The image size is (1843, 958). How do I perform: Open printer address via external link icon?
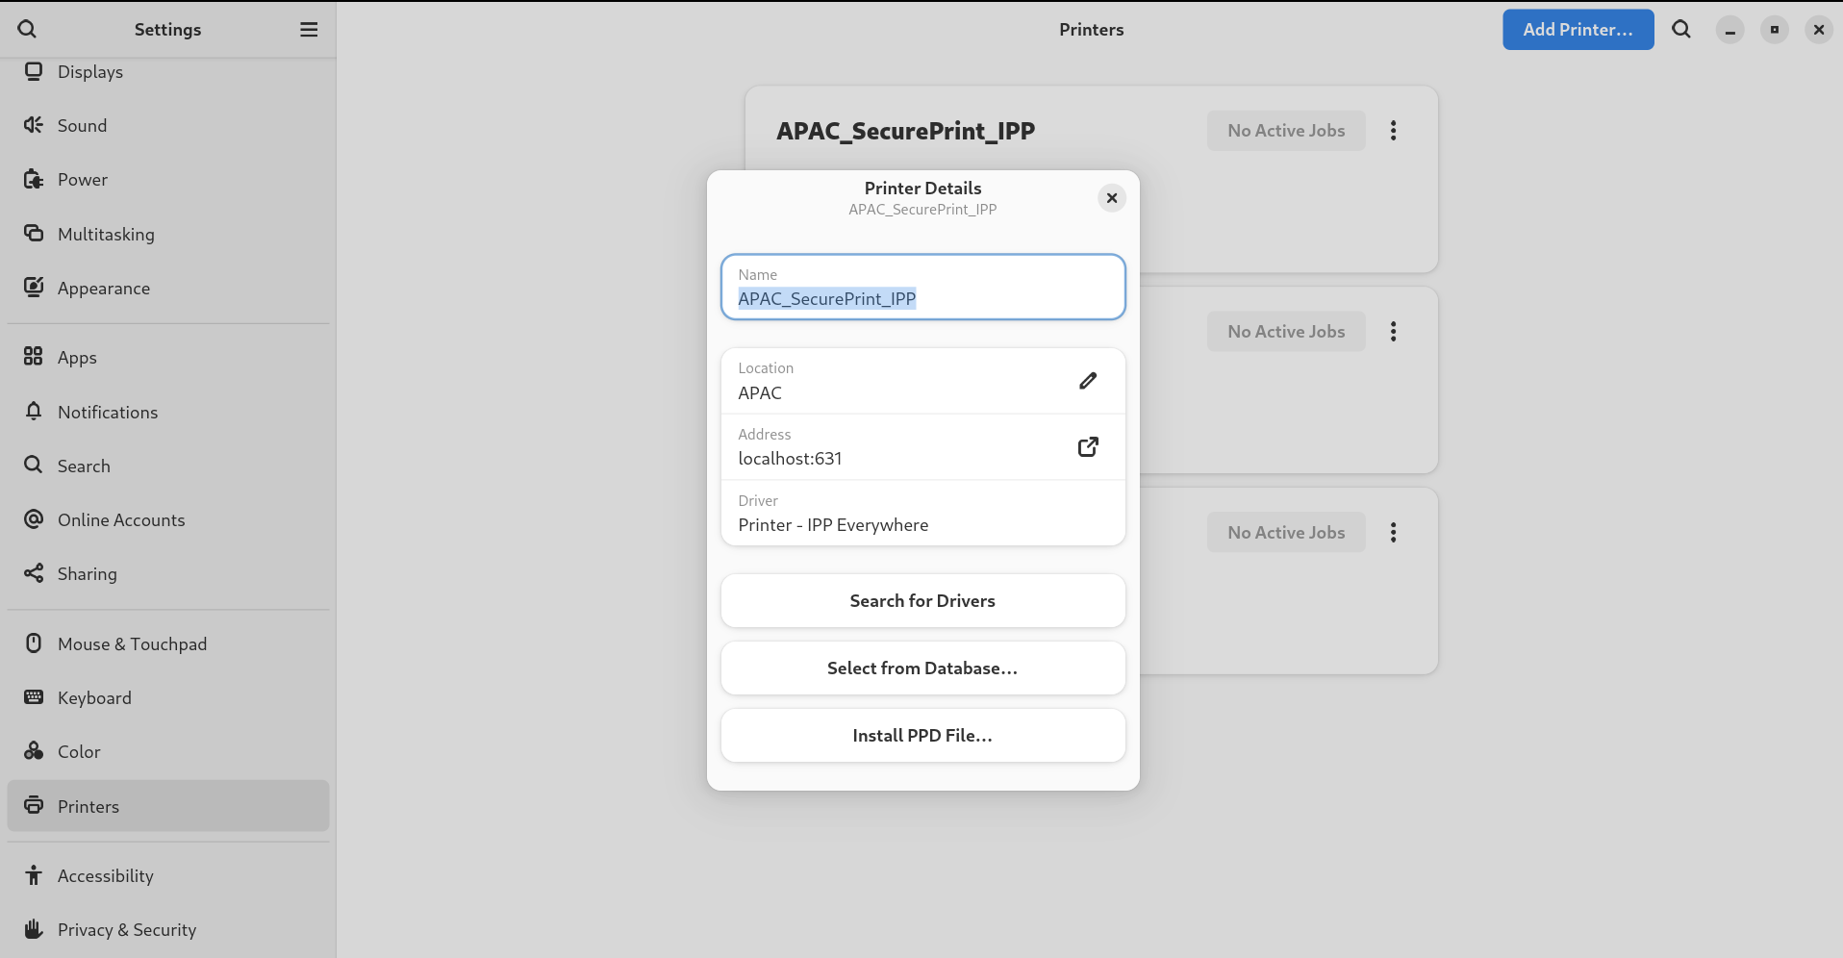point(1088,447)
